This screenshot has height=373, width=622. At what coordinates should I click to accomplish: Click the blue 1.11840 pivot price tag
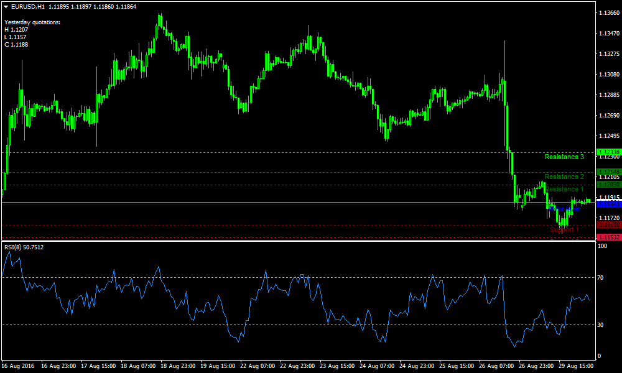[608, 204]
